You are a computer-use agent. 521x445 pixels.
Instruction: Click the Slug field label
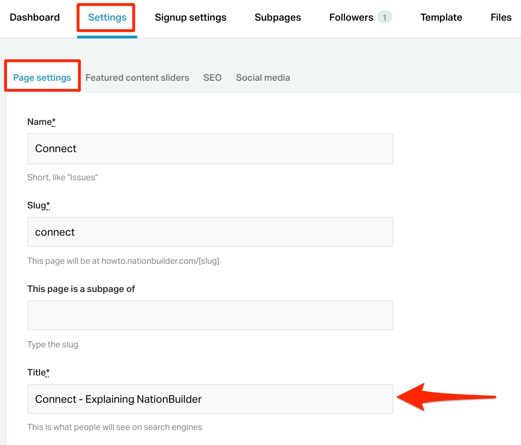point(37,205)
